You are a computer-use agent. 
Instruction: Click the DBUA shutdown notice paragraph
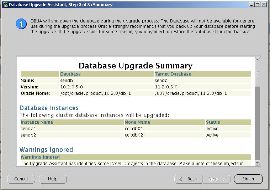[143, 26]
